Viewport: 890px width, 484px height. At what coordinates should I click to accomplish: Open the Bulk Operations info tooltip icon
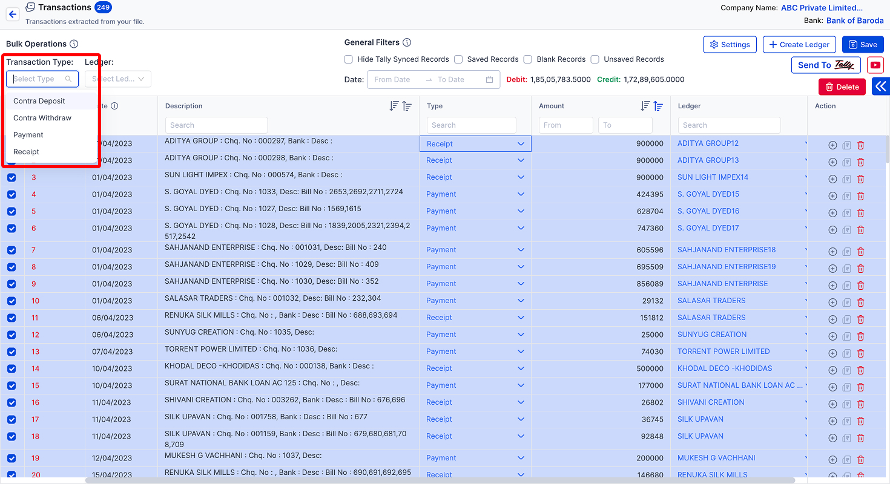(x=74, y=44)
